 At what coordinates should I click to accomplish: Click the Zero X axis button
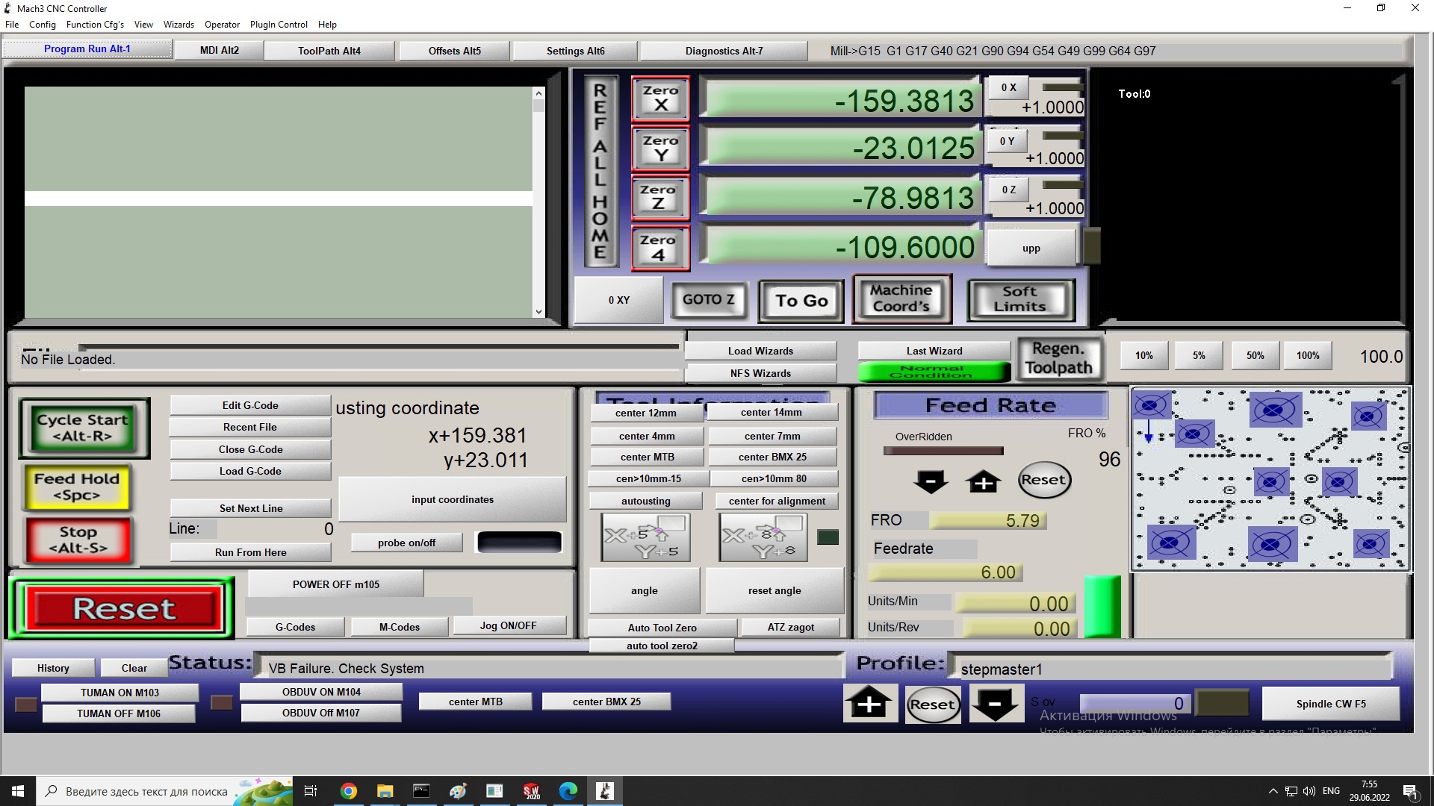(660, 99)
